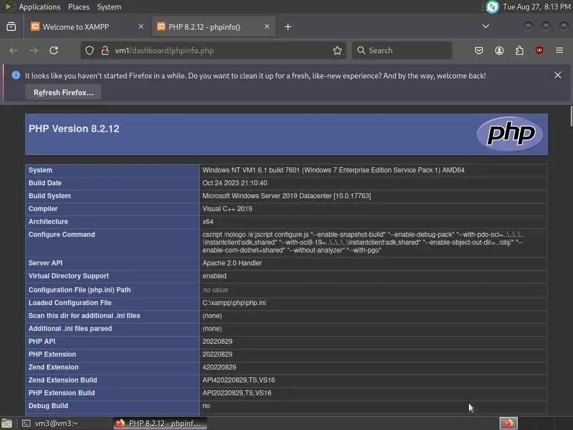Open the Extensions puzzle icon

519,50
